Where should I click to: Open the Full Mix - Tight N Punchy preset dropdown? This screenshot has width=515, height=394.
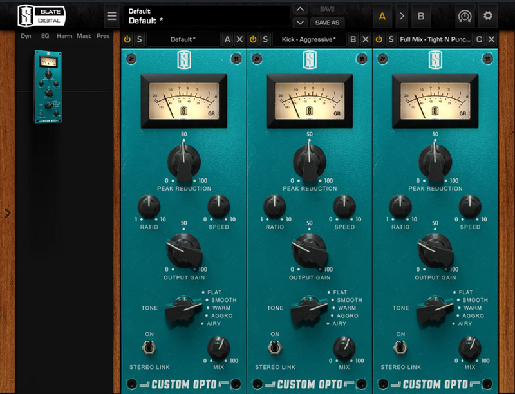[x=435, y=39]
